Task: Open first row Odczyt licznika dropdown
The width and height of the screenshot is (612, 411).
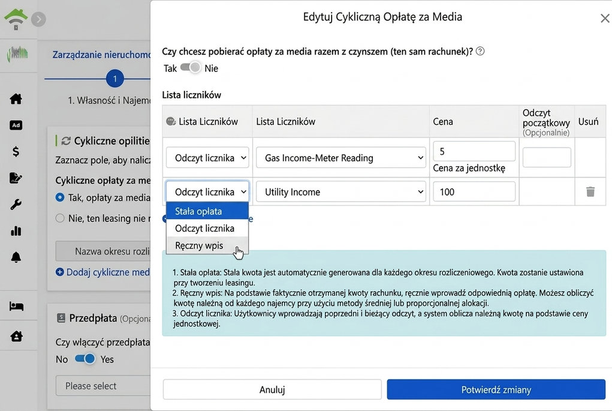Action: (207, 157)
